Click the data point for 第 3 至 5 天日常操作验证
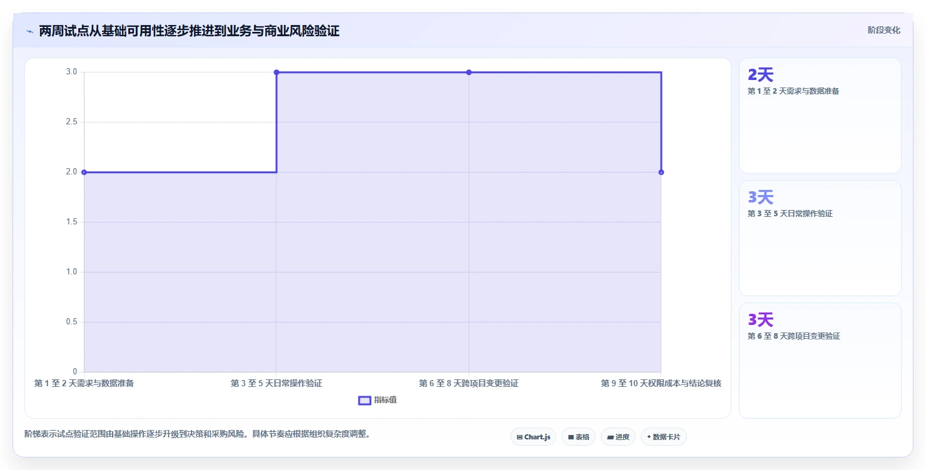This screenshot has height=470, width=926. 277,72
